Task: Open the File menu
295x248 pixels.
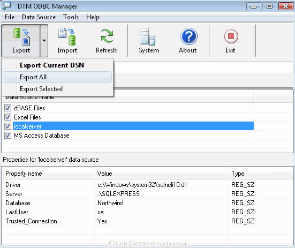Action: pyautogui.click(x=10, y=17)
